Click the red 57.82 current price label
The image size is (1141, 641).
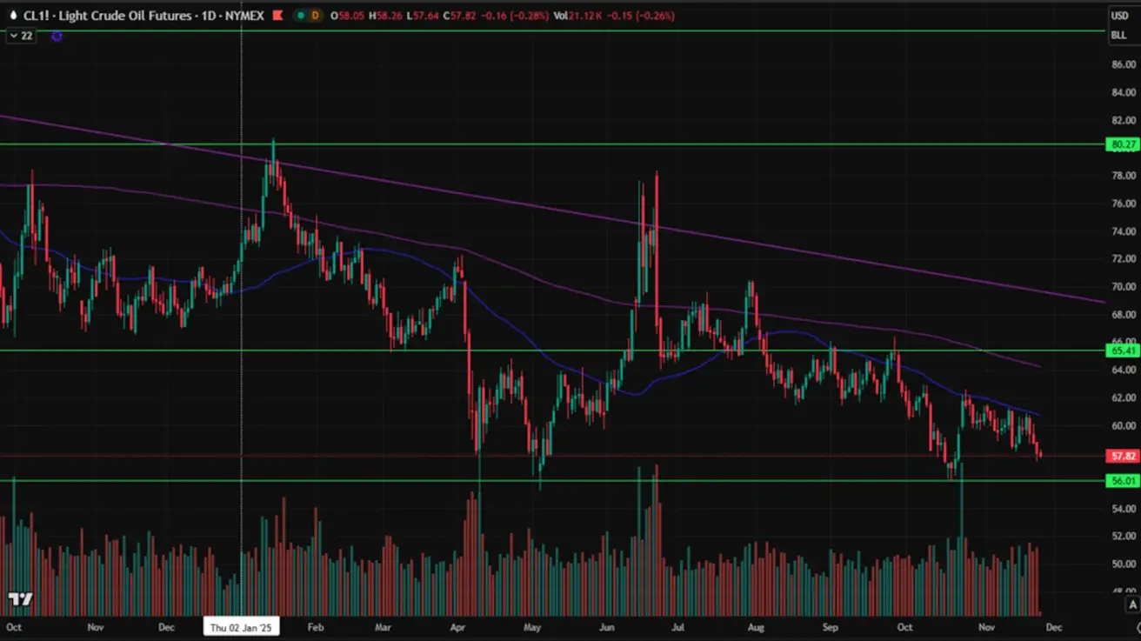tap(1122, 456)
